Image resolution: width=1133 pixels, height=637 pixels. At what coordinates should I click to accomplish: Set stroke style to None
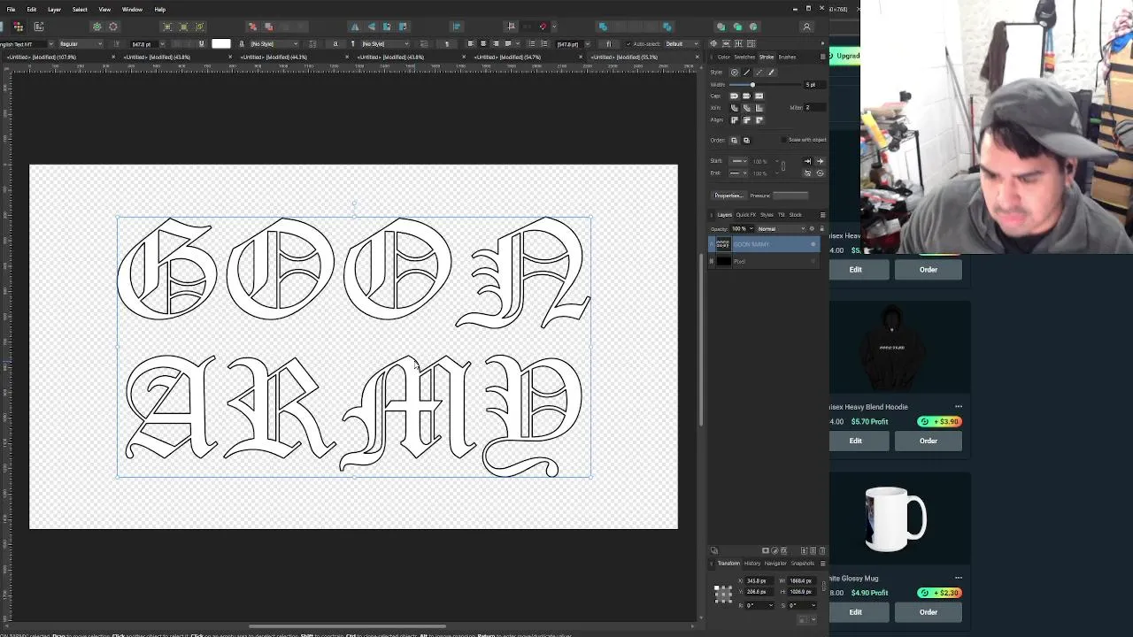[x=735, y=73]
